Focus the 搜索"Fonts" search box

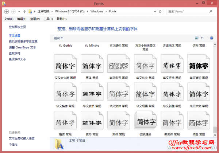point(190,12)
